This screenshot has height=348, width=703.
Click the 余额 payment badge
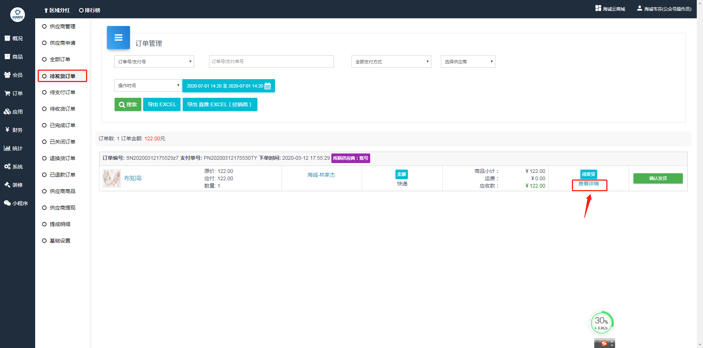(x=402, y=174)
